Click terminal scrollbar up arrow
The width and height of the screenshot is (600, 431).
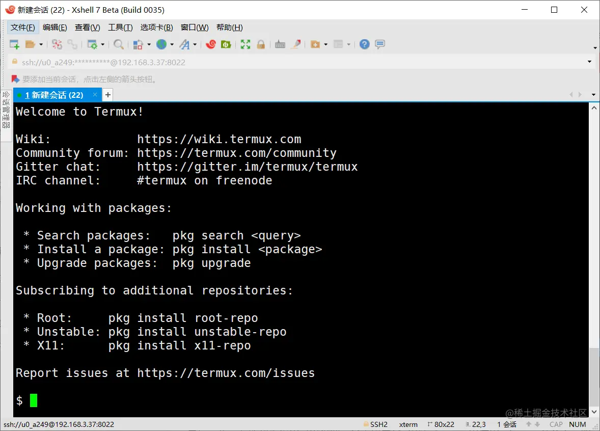point(594,108)
